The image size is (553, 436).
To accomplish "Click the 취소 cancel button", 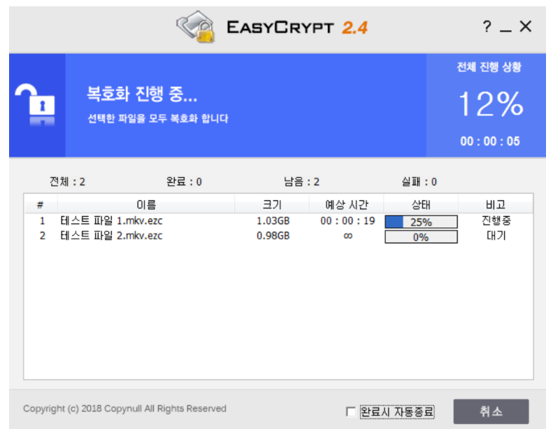I will (491, 412).
